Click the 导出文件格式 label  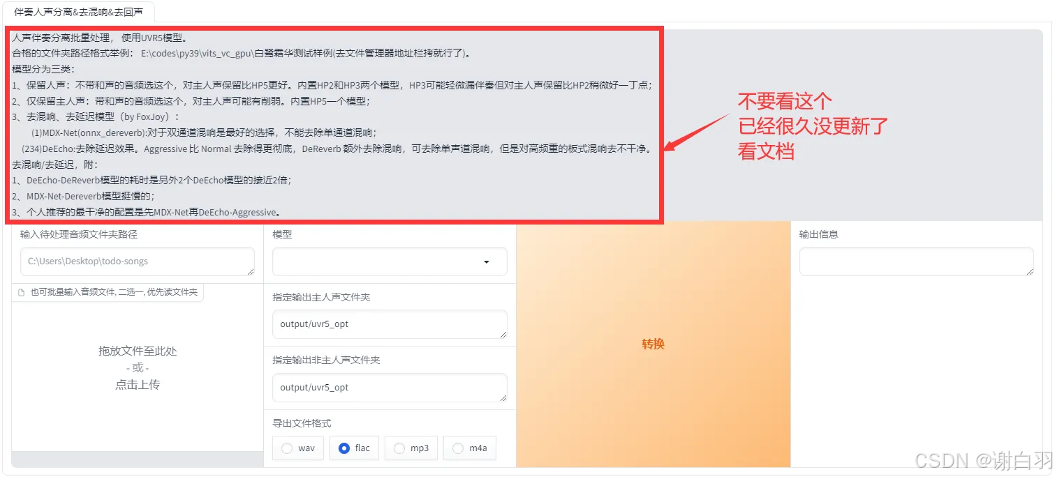302,423
